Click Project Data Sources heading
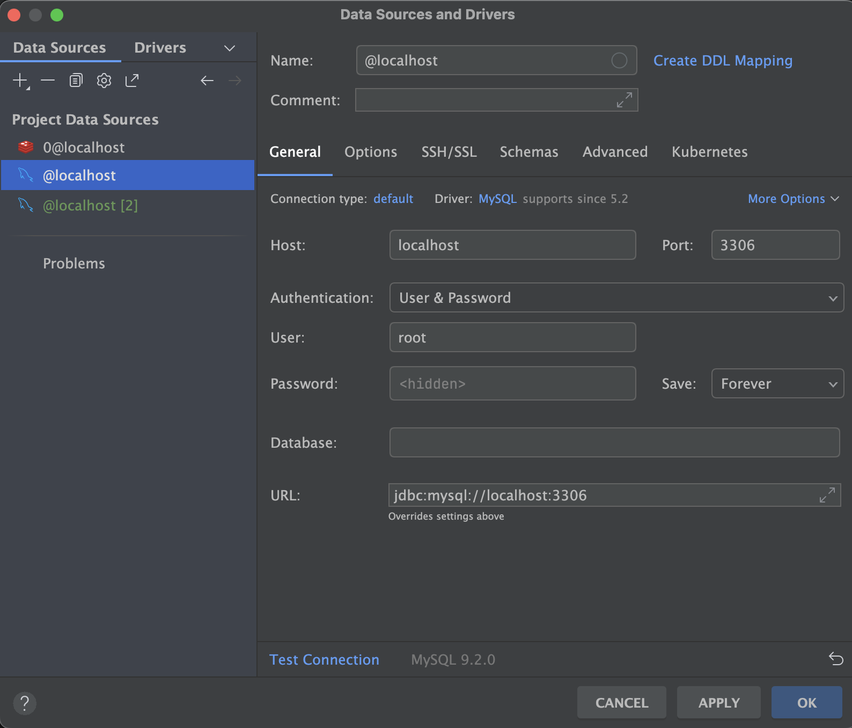Screen dimensions: 852x728 click(85, 119)
